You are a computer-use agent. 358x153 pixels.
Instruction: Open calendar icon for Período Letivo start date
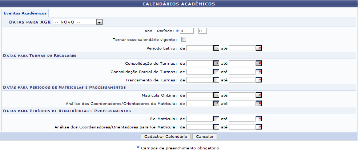(x=216, y=48)
